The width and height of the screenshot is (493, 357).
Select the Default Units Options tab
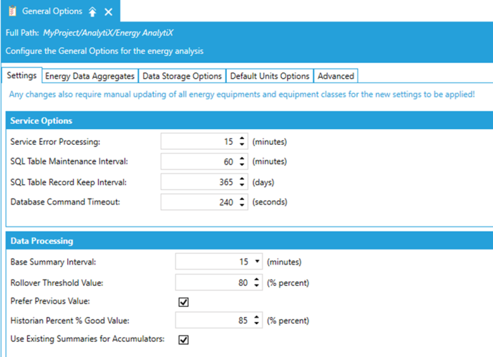tap(270, 76)
